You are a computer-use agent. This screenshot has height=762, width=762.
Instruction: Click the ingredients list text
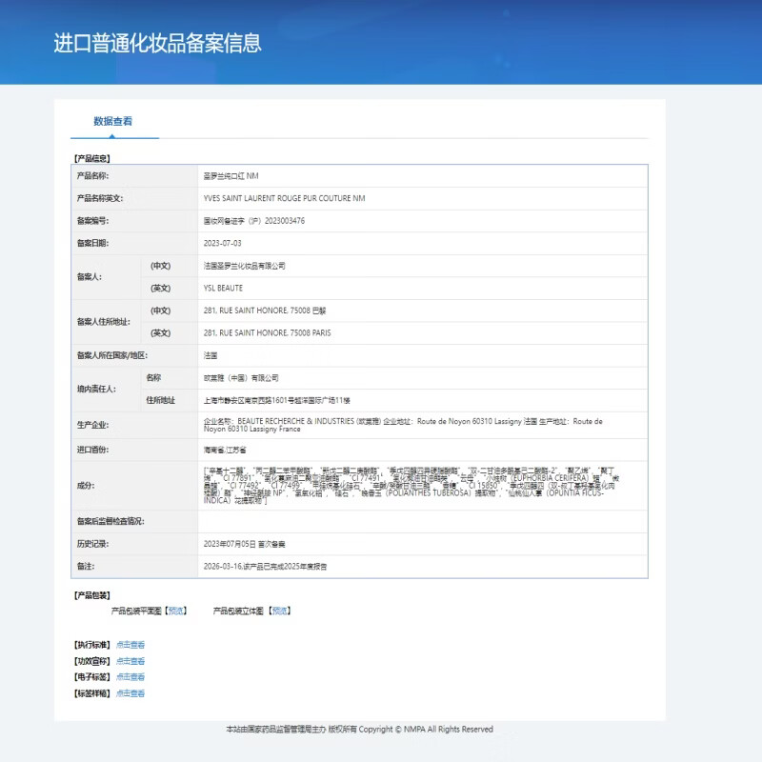point(411,486)
